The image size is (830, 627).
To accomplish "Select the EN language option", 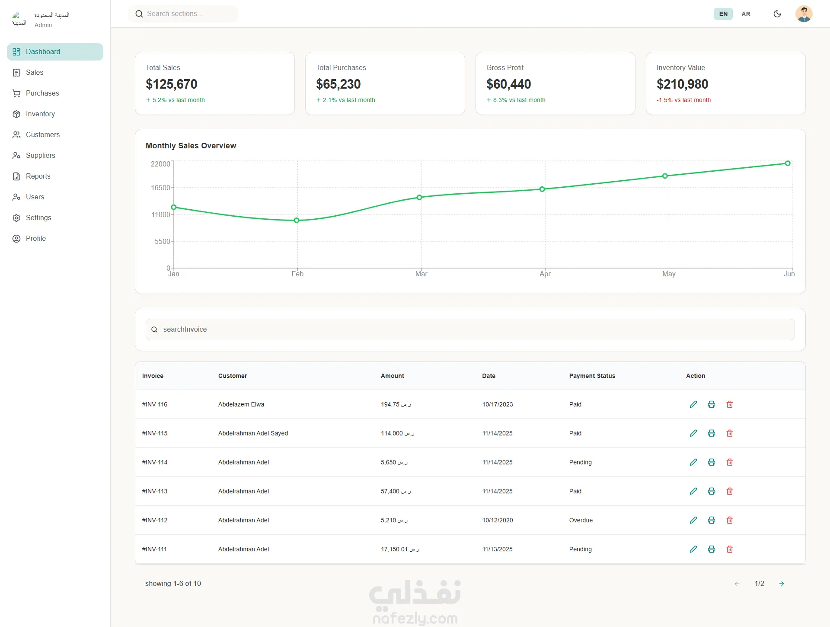I will (x=723, y=14).
